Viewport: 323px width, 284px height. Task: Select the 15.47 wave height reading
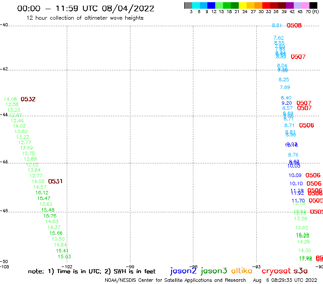pyautogui.click(x=44, y=198)
